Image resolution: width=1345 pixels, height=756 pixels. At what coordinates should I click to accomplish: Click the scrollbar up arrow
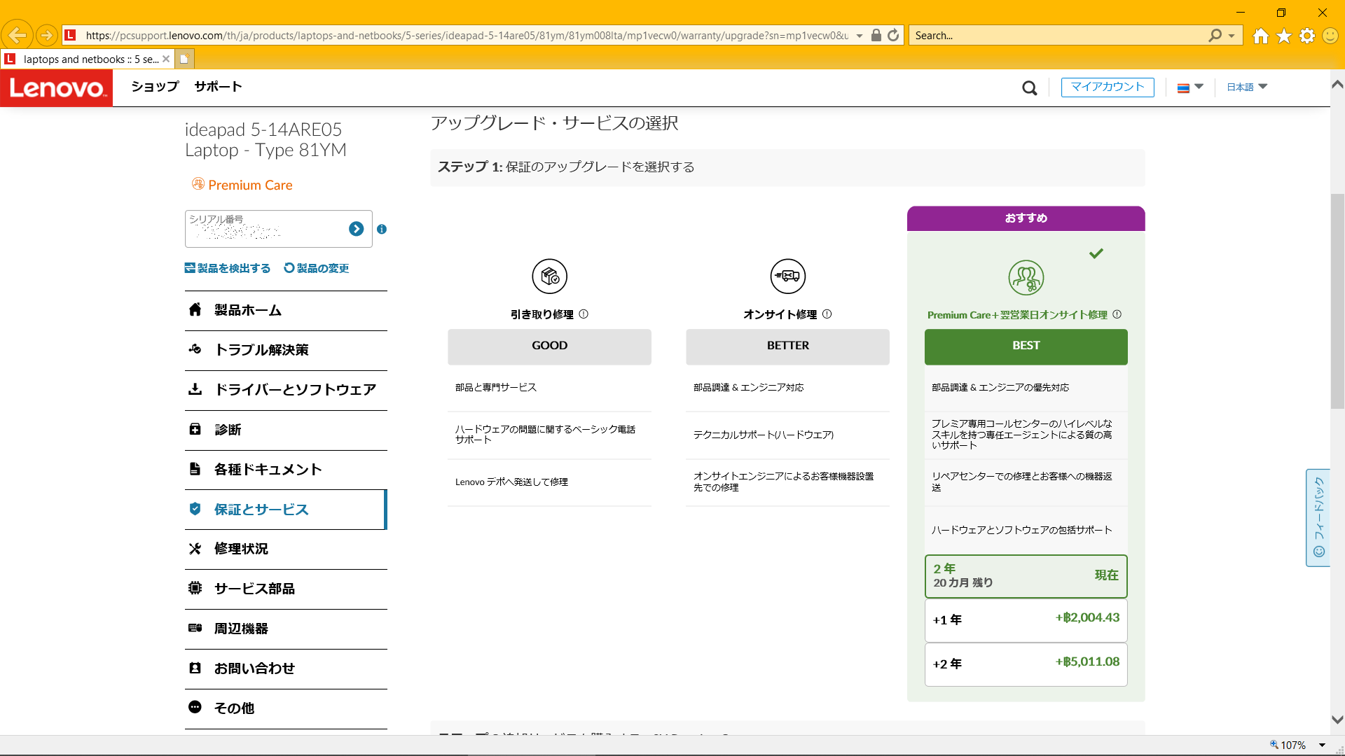[1337, 84]
